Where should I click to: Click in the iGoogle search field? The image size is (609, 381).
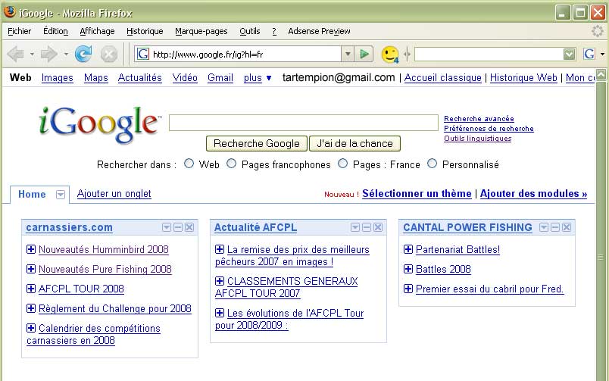click(304, 123)
